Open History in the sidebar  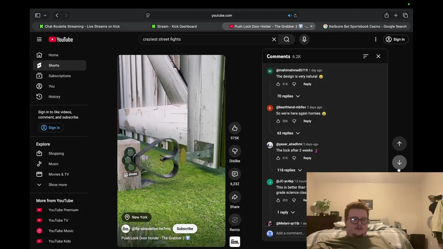60,96
